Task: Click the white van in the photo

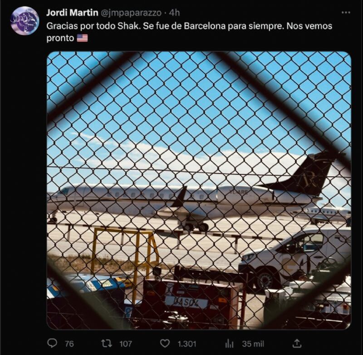Action: 294,258
